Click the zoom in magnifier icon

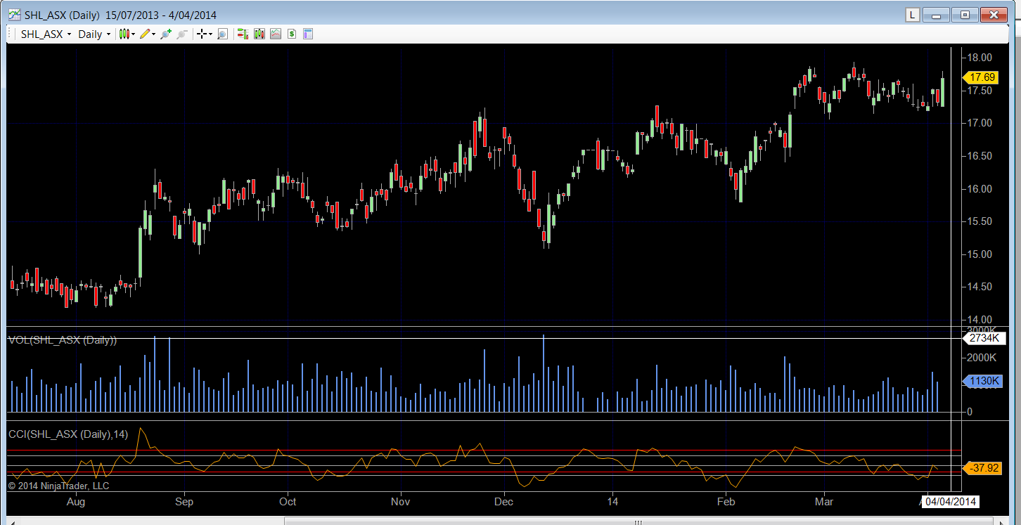pyautogui.click(x=166, y=34)
